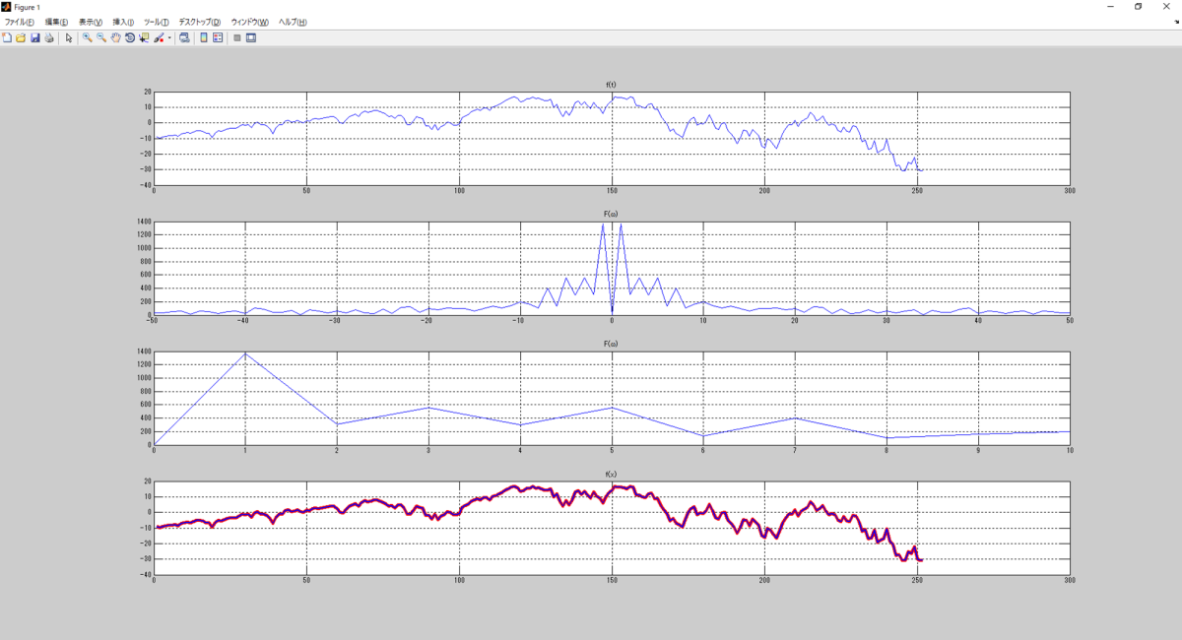Click the F(ω) peak at x=1 in third plot
The image size is (1182, 640).
pyautogui.click(x=245, y=353)
